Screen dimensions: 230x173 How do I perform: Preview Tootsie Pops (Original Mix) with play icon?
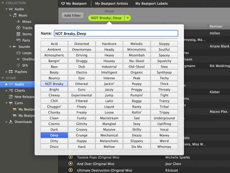click(71, 157)
